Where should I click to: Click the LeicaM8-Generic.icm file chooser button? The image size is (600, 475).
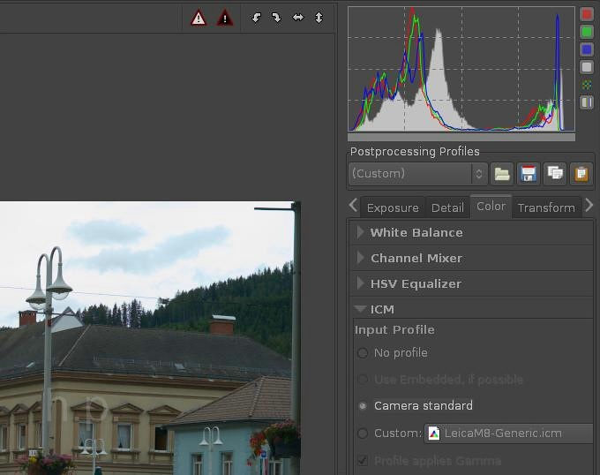pyautogui.click(x=506, y=434)
